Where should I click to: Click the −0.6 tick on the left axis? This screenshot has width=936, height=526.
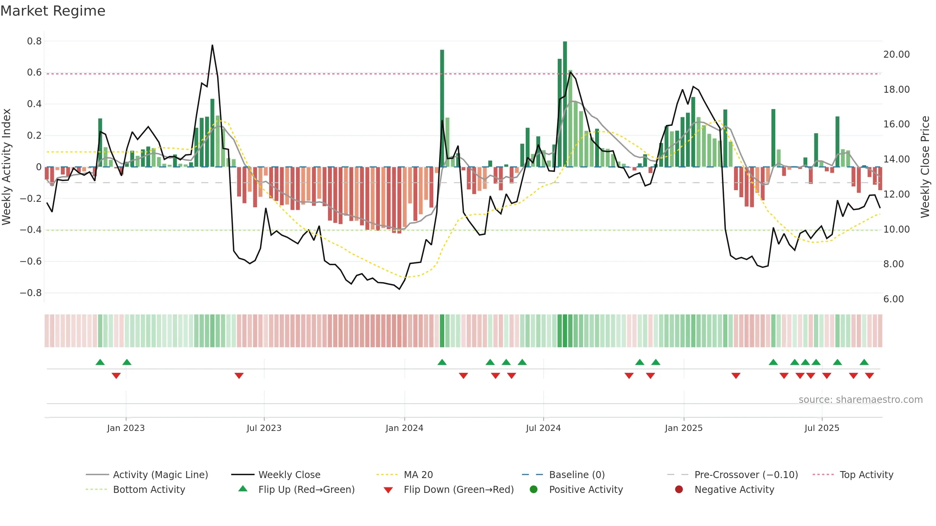[x=31, y=261]
